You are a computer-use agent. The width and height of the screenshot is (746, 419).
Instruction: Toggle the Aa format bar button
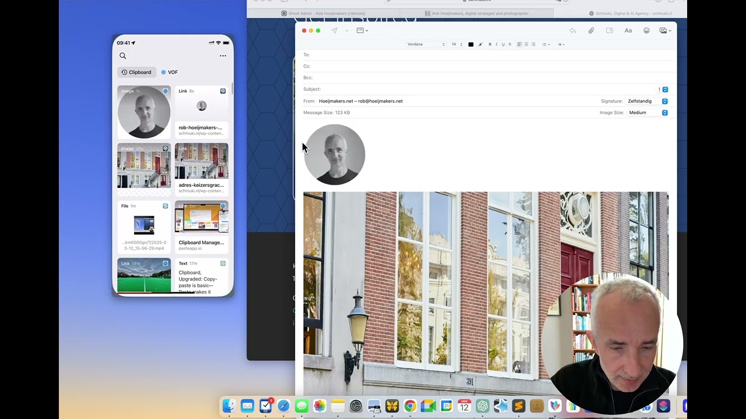(628, 30)
